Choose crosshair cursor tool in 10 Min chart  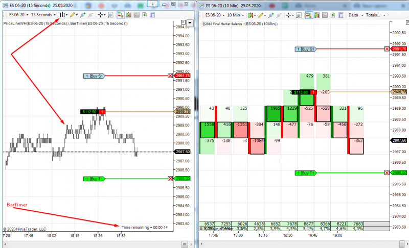288,15
